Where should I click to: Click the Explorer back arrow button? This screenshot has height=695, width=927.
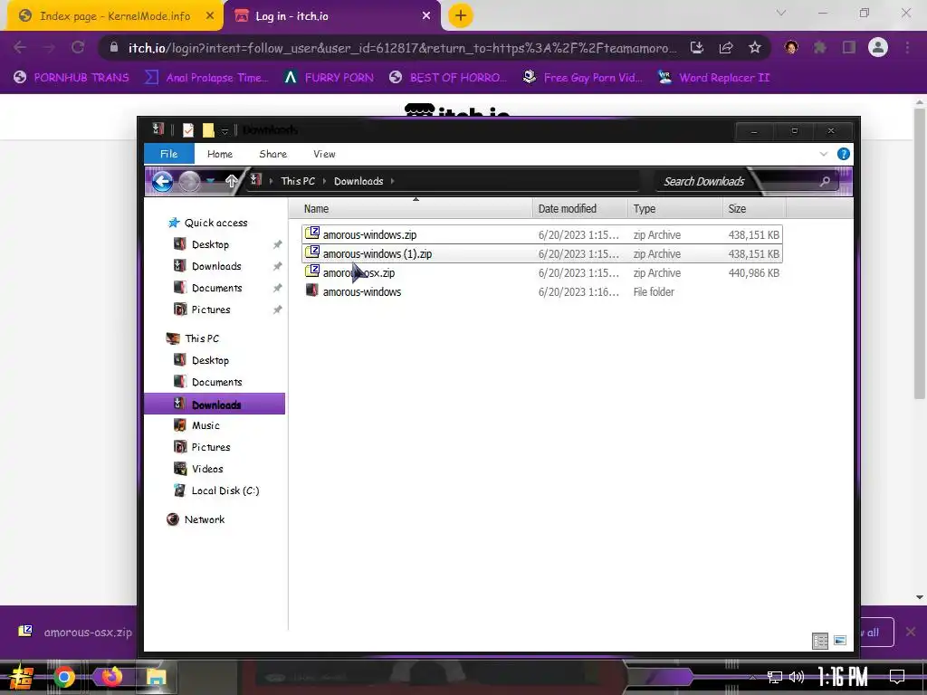pos(163,181)
